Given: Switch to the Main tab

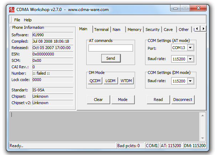Looking at the screenshot, I should click(x=85, y=29).
